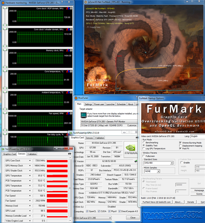205x223 pixels.
Task: Open Validation tab in GPU-Z Sensors window
Action: click(x=32, y=154)
